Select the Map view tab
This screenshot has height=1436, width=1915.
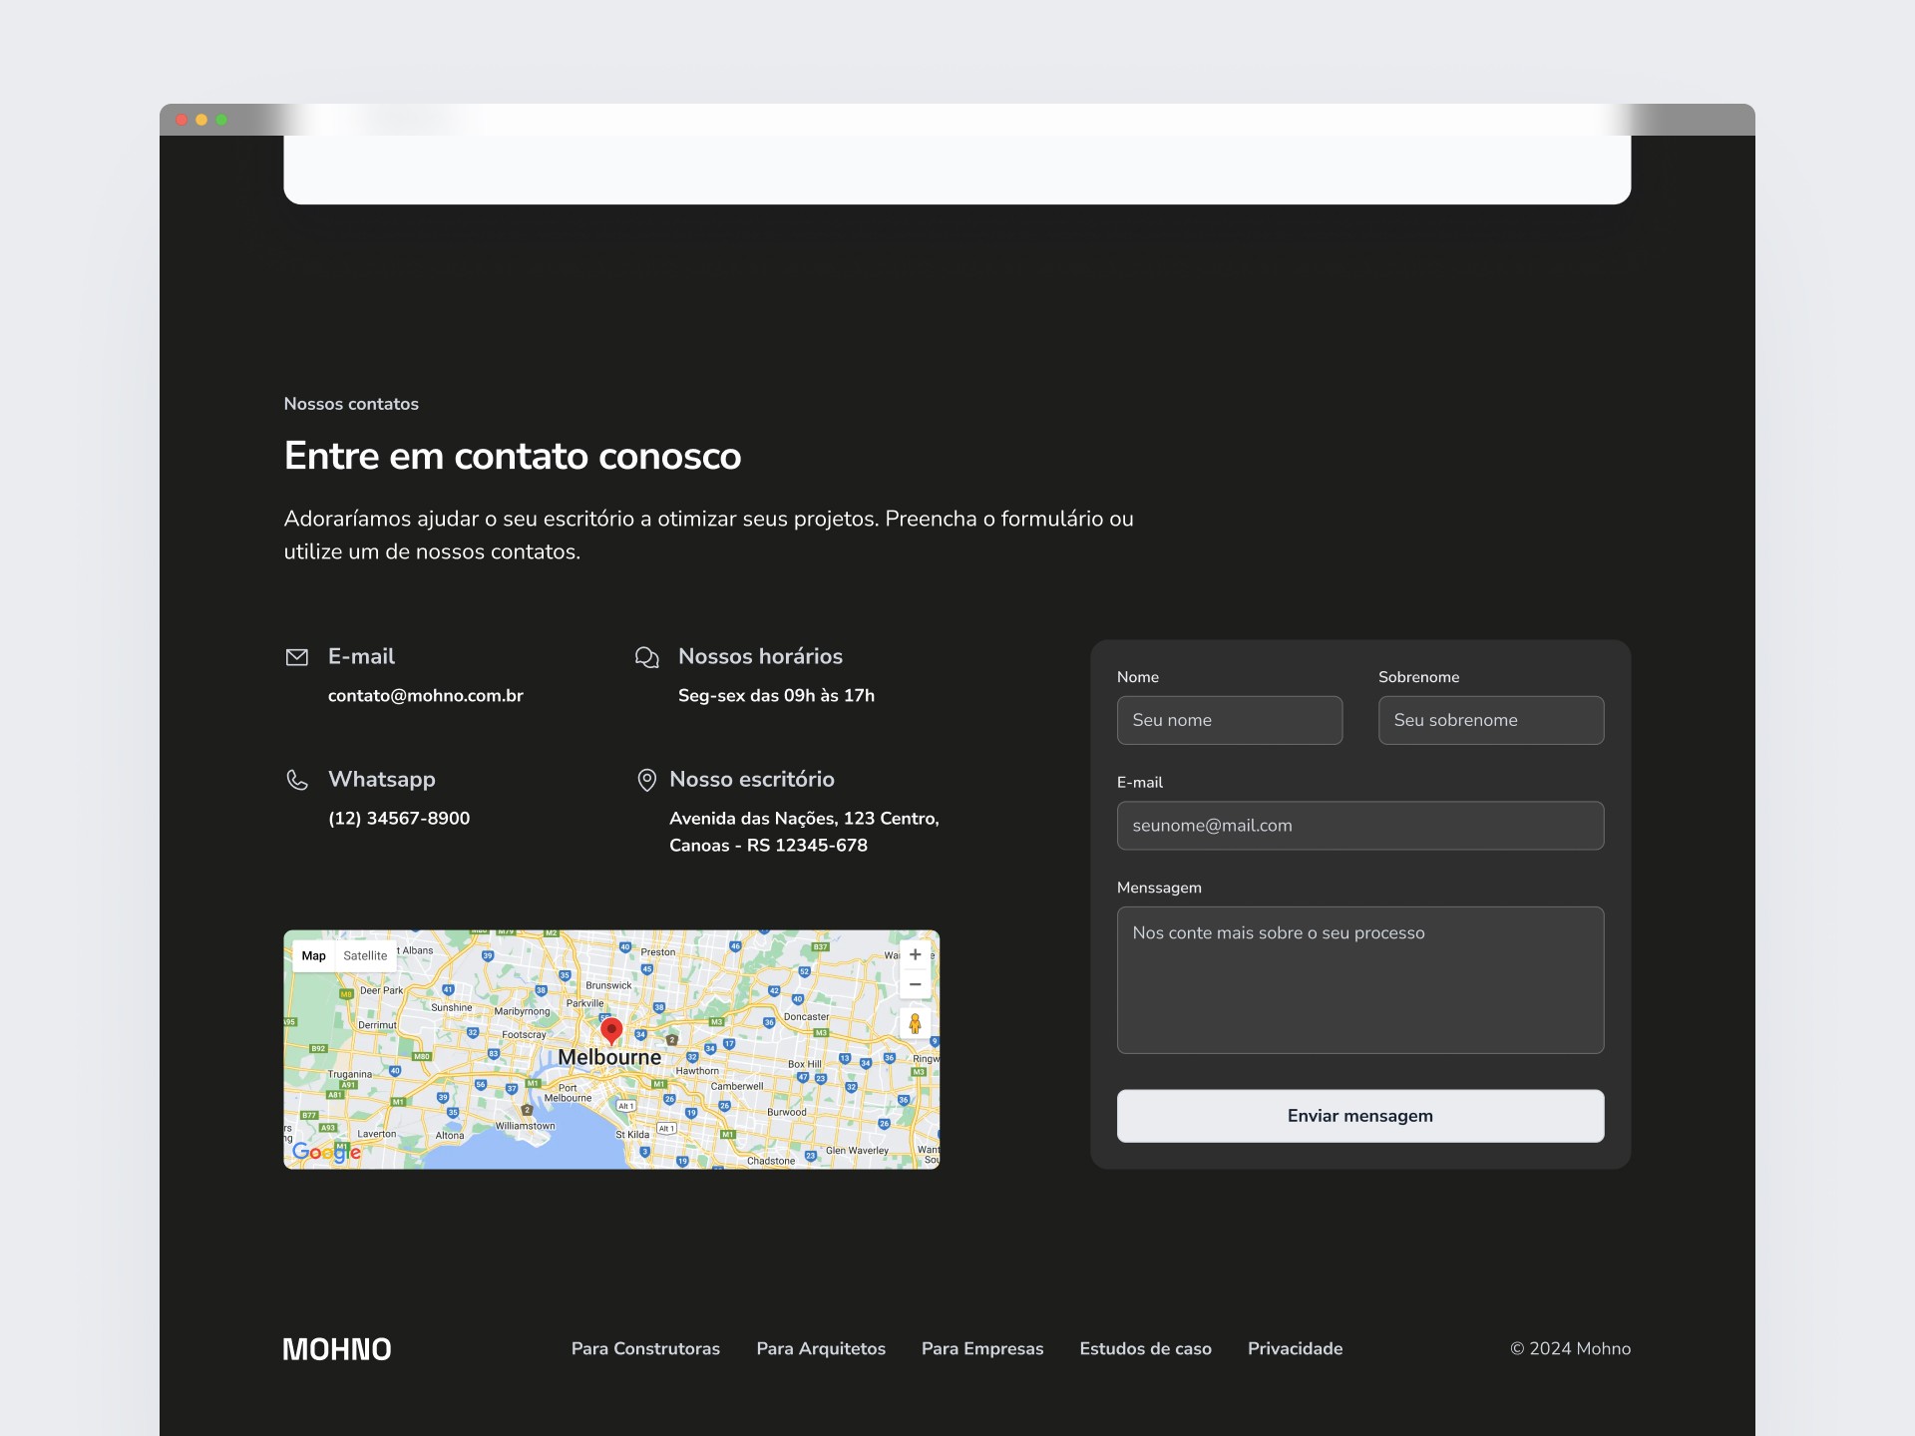(x=313, y=955)
